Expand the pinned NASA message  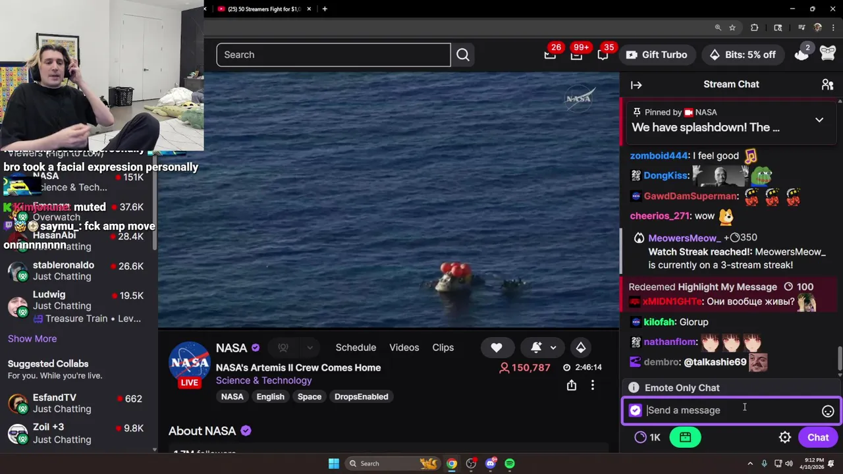pyautogui.click(x=819, y=120)
